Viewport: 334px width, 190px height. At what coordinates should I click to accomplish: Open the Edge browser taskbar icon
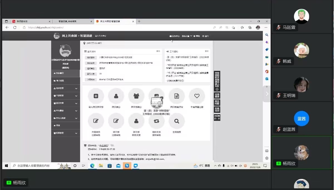[92, 166]
